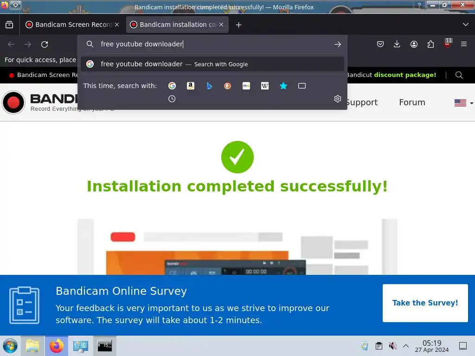Search with eBay one-off engine icon
The image size is (475, 356).
[x=246, y=86]
